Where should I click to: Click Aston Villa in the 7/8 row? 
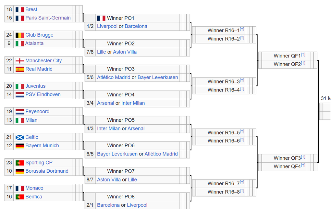(125, 52)
